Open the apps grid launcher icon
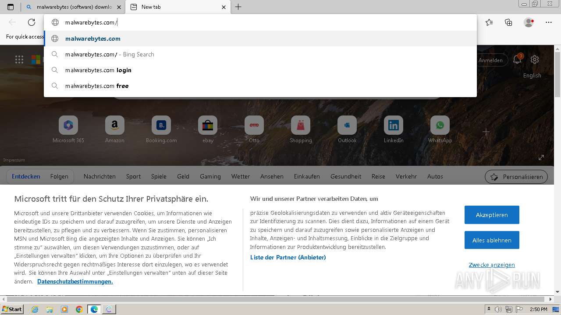561x315 pixels. click(x=19, y=59)
